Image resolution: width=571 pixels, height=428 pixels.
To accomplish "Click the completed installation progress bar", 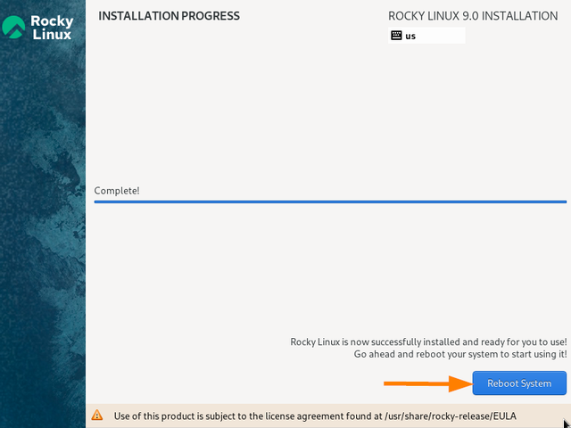I will tap(330, 202).
